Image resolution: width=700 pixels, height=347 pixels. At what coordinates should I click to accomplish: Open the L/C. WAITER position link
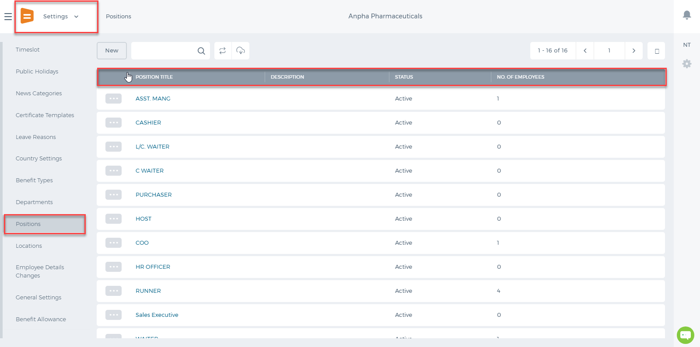point(152,147)
